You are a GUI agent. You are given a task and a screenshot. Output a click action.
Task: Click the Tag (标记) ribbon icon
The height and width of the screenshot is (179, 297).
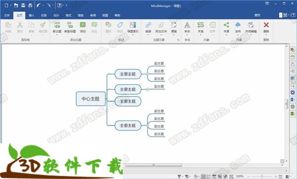click(x=120, y=25)
